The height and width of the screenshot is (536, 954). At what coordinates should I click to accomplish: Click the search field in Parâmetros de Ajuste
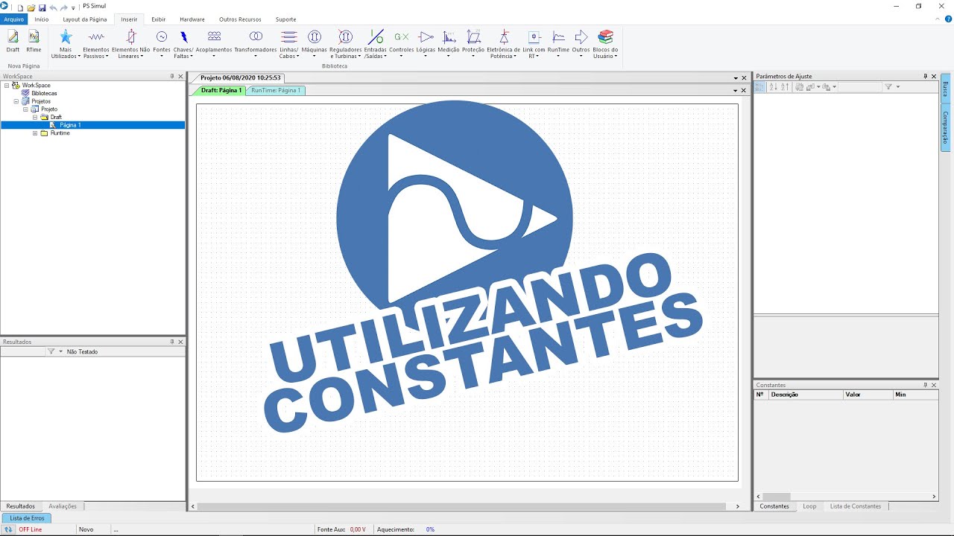[x=859, y=87]
